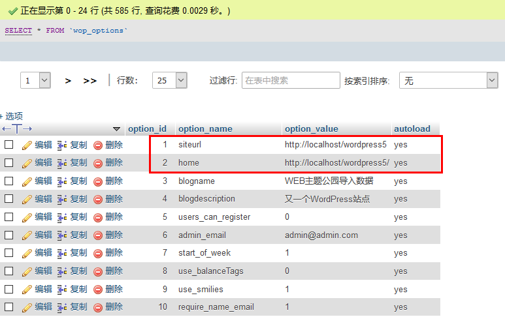Check the checkbox for the siteurl row
Viewport: 505px width, 317px height.
click(9, 145)
